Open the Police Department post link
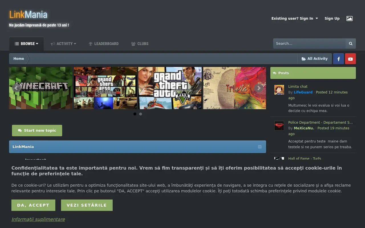Image resolution: width=365 pixels, height=228 pixels. (x=321, y=123)
